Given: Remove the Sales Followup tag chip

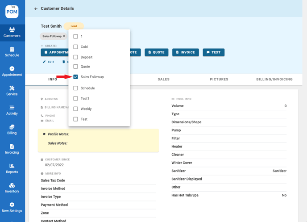Looking at the screenshot, I should [64, 36].
